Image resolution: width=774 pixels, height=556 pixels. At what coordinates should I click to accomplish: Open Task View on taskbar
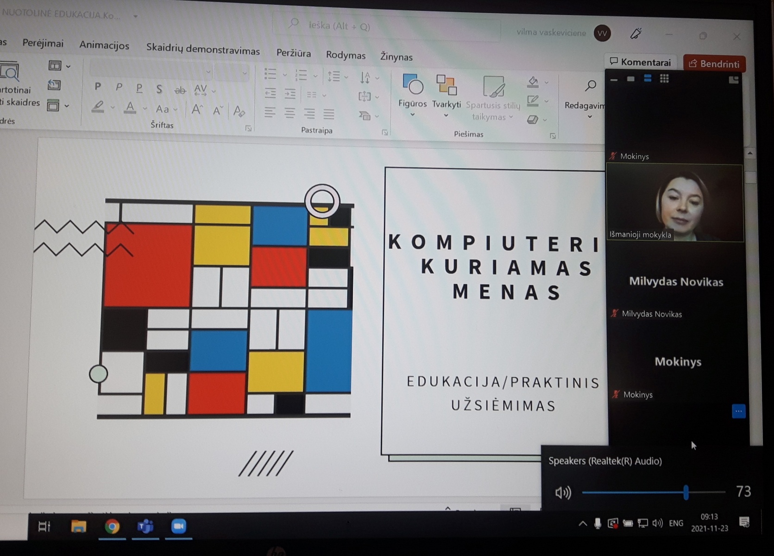click(x=44, y=526)
